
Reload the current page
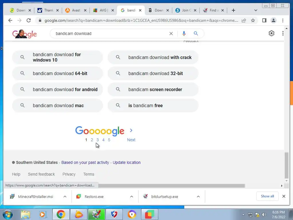29,20
